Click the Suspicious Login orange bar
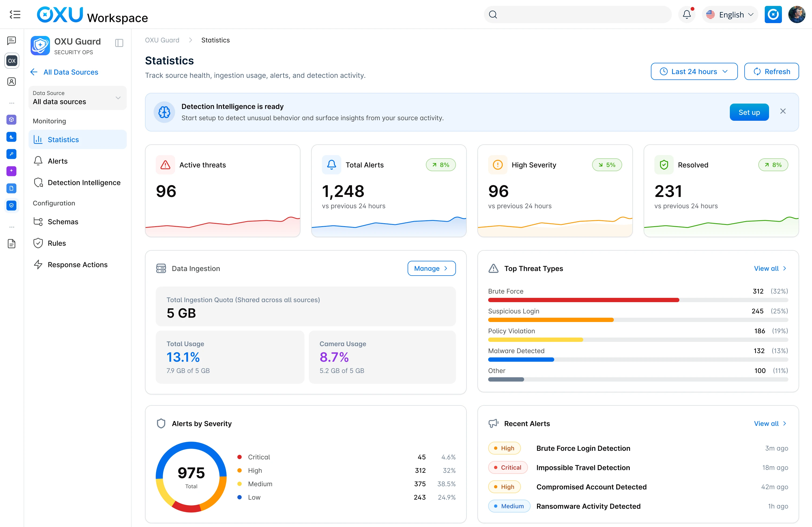 [x=551, y=320]
